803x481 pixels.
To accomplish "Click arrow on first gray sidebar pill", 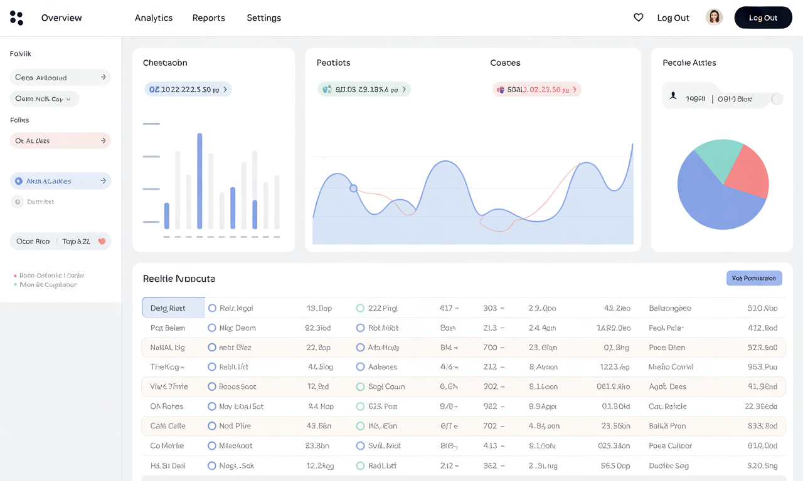I will (x=104, y=77).
